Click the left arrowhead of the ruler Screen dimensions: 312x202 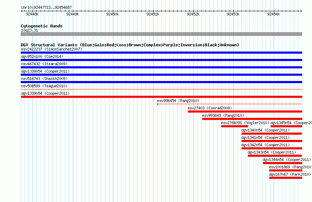pyautogui.click(x=22, y=11)
